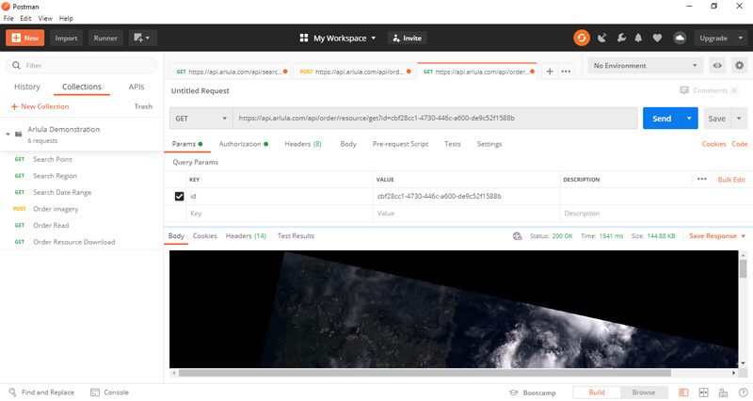
Task: Switch to the History sidebar tab
Action: (x=27, y=87)
